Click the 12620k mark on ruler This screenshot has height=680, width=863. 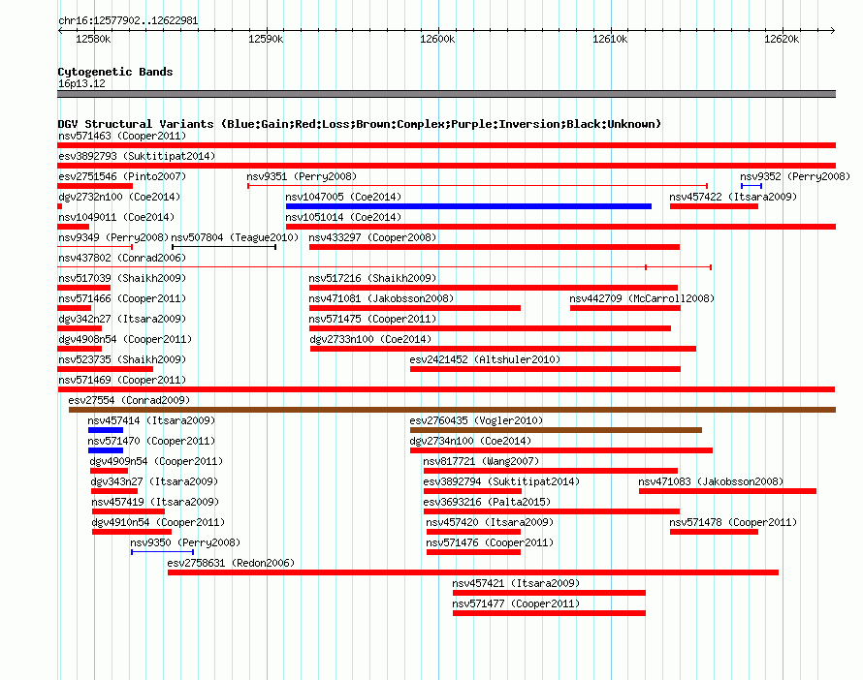782,39
